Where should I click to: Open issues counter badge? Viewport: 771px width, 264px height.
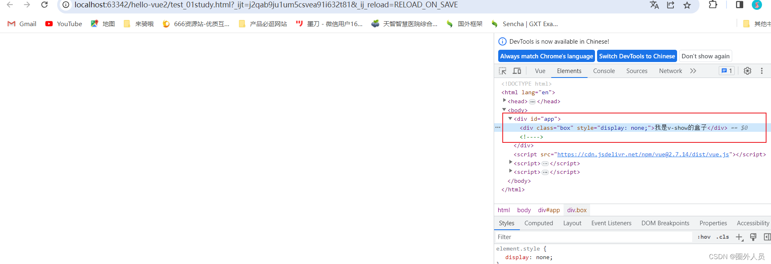pos(727,71)
